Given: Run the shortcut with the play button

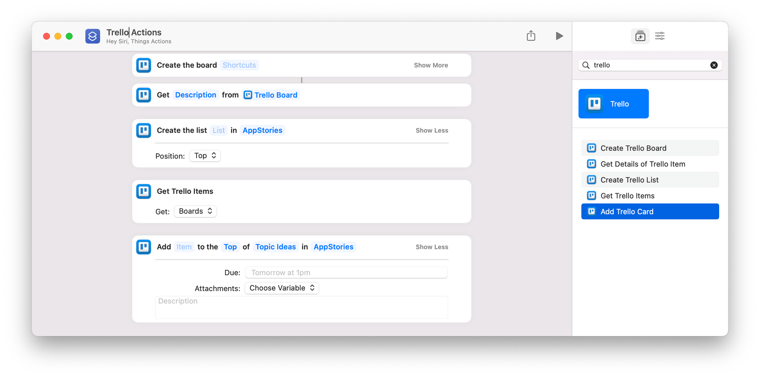Looking at the screenshot, I should tap(559, 36).
